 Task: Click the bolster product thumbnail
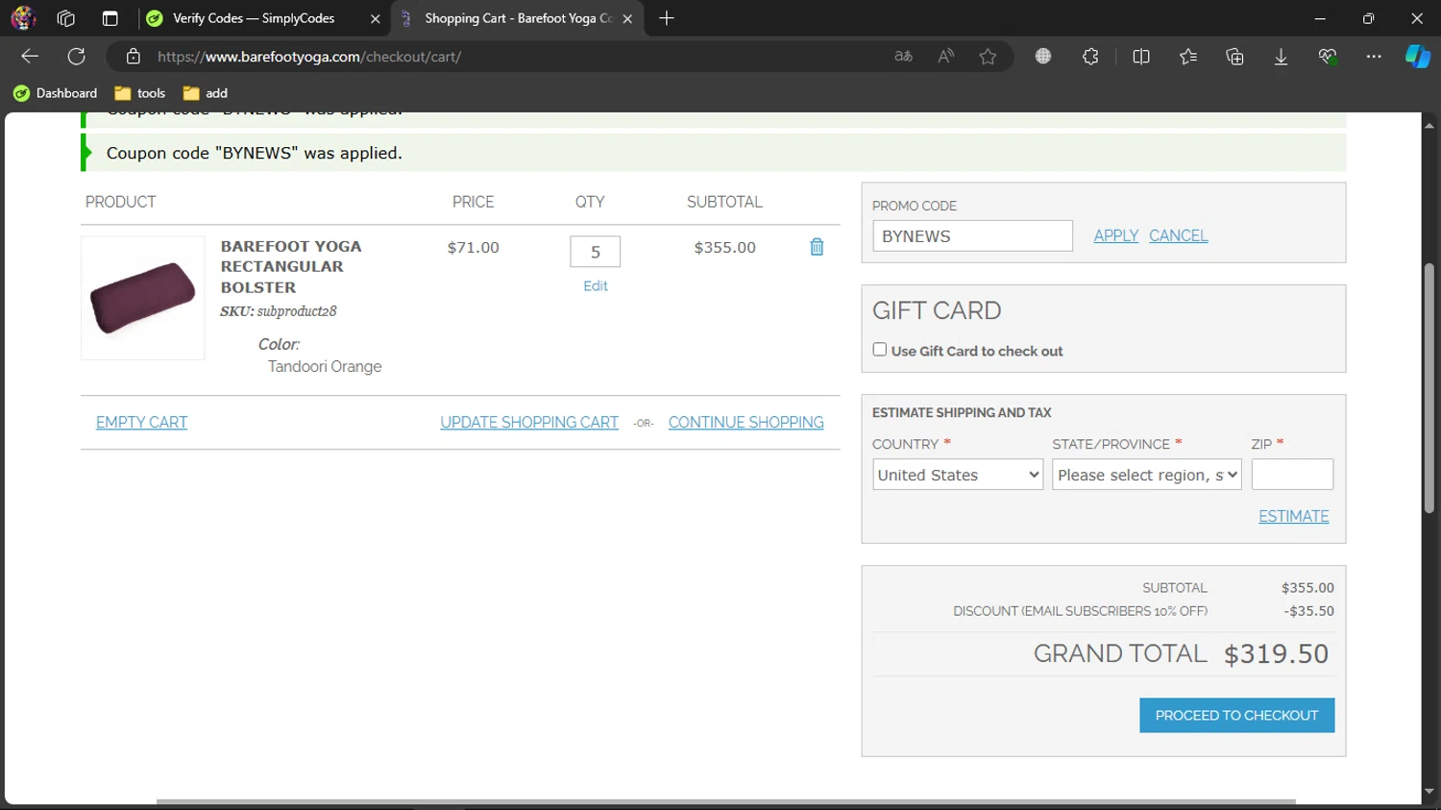point(143,298)
